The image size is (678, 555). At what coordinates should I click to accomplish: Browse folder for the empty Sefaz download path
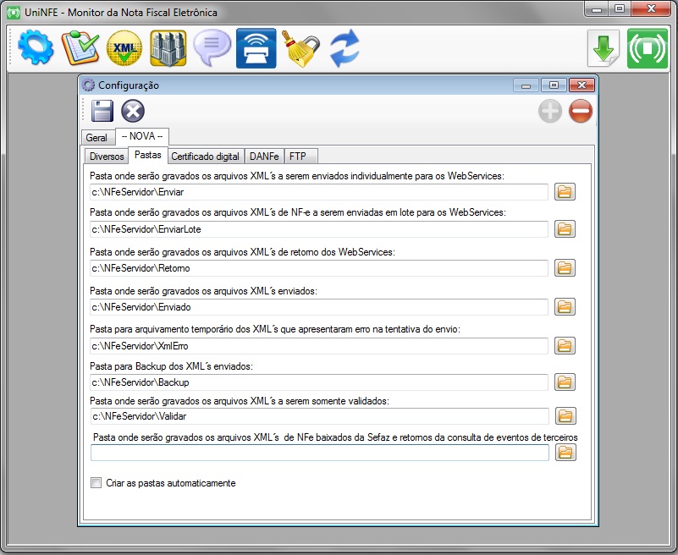565,452
